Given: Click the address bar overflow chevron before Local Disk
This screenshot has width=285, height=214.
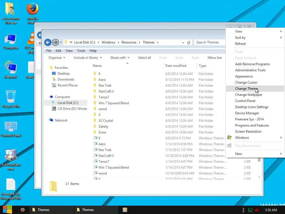Looking at the screenshot, I should click(71, 42).
